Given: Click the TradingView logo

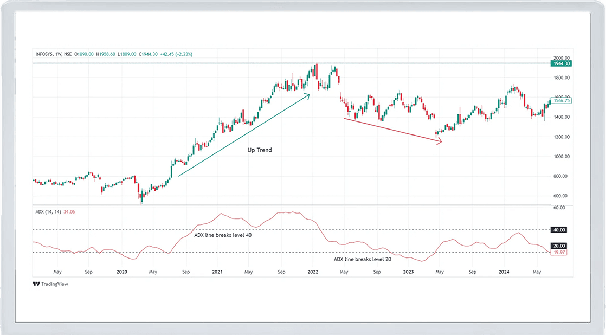Looking at the screenshot, I should (x=50, y=284).
